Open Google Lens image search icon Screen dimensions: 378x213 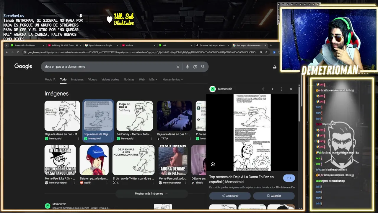pyautogui.click(x=195, y=67)
